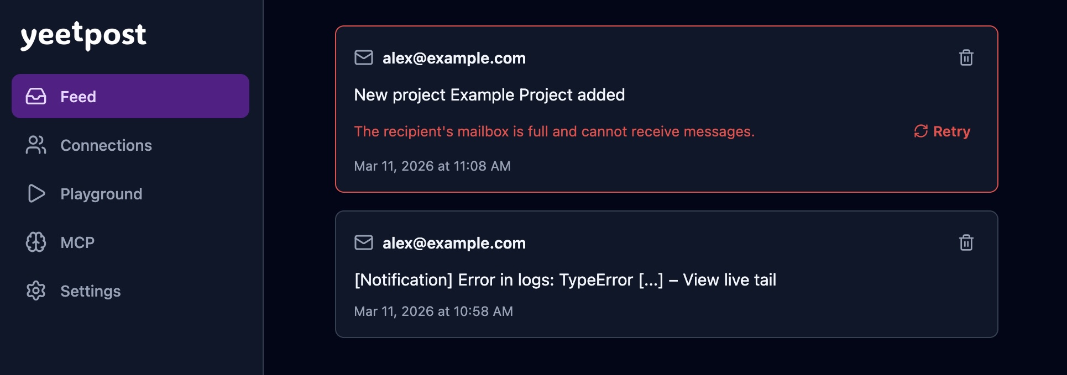Click the envelope icon on TypeError notification

364,242
